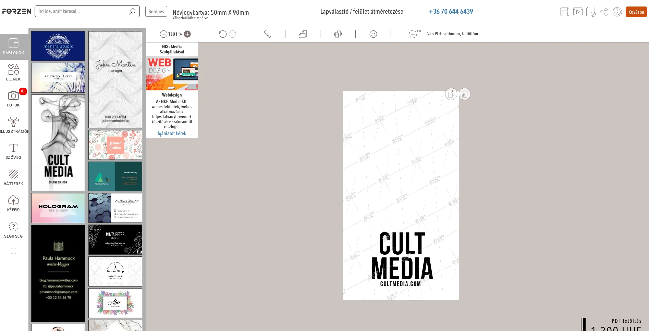Image resolution: width=649 pixels, height=331 pixels.
Task: Click the save floppy disk icon
Action: click(x=564, y=12)
